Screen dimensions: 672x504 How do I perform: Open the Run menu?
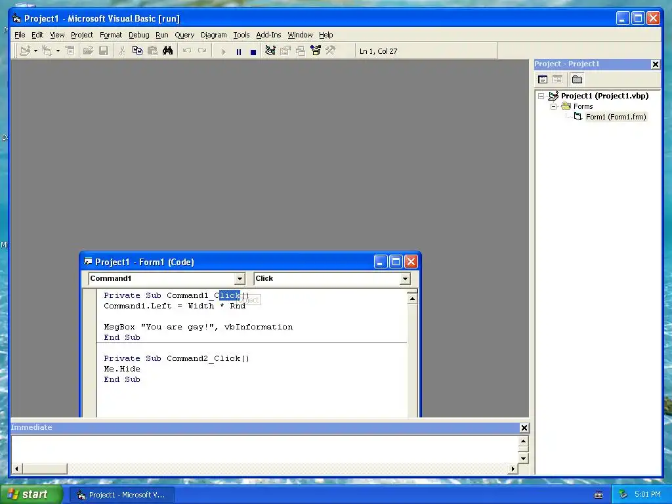[161, 35]
